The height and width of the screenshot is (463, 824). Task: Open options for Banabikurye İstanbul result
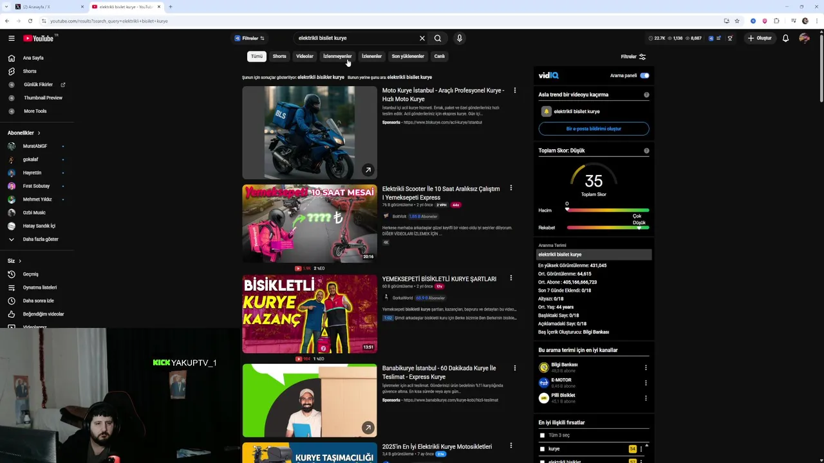coord(514,368)
